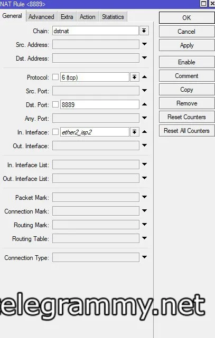Open the Statistics tab

tap(113, 17)
